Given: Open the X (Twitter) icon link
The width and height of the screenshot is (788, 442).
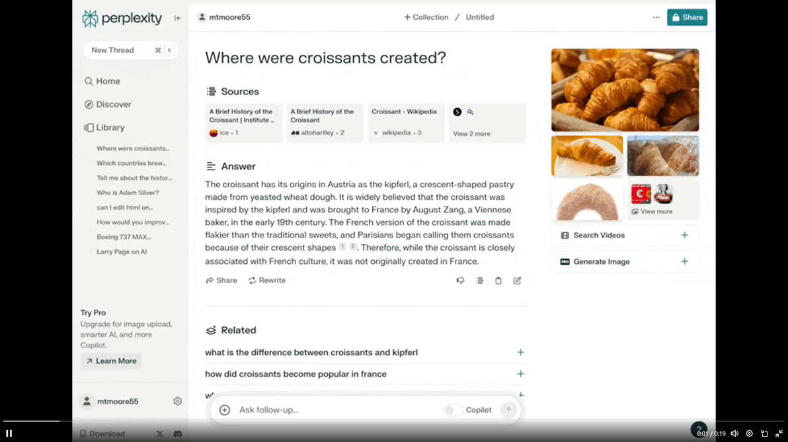Looking at the screenshot, I should [x=160, y=433].
